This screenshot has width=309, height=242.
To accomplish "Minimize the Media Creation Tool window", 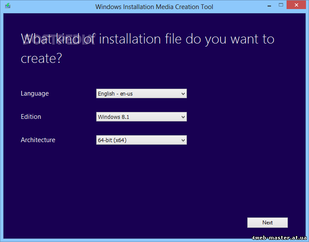I will 269,5.
